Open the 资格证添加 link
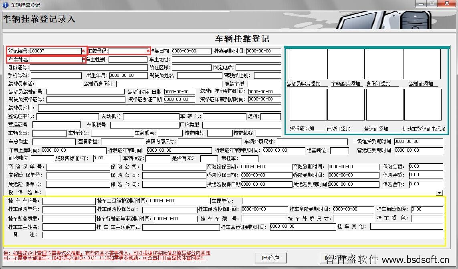Image resolution: width=458 pixels, height=269 pixels. pos(302,128)
